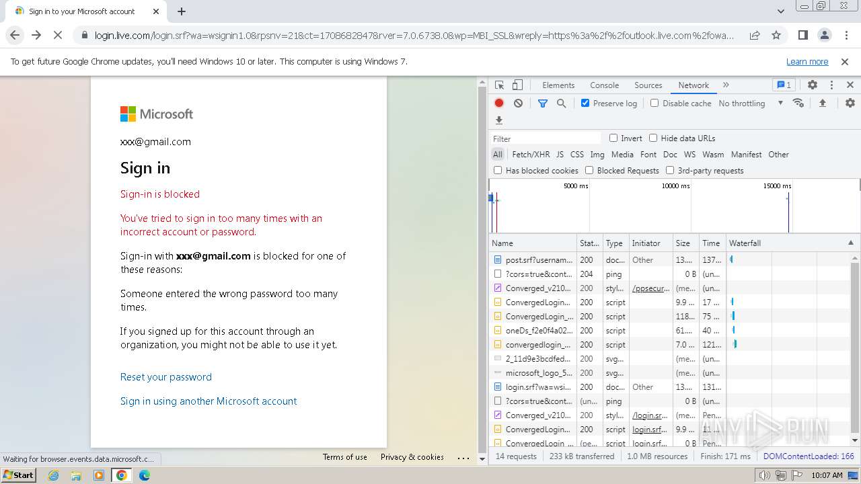Filter requests by Fetch/XHR
This screenshot has height=484, width=861.
pyautogui.click(x=531, y=155)
